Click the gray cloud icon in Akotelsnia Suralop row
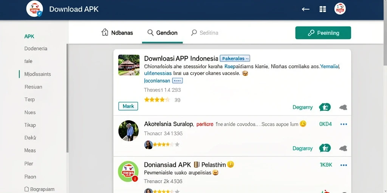 pyautogui.click(x=343, y=148)
